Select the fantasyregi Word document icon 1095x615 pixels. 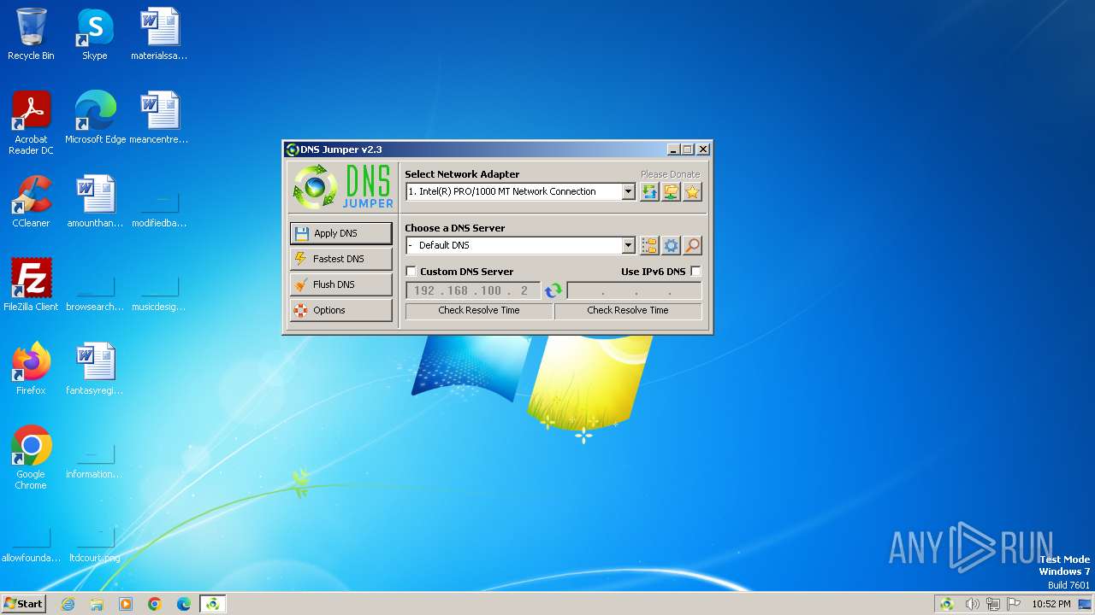[95, 369]
